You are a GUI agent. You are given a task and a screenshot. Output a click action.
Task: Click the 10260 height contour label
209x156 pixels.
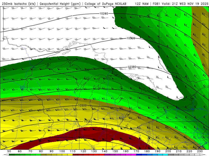(104, 14)
